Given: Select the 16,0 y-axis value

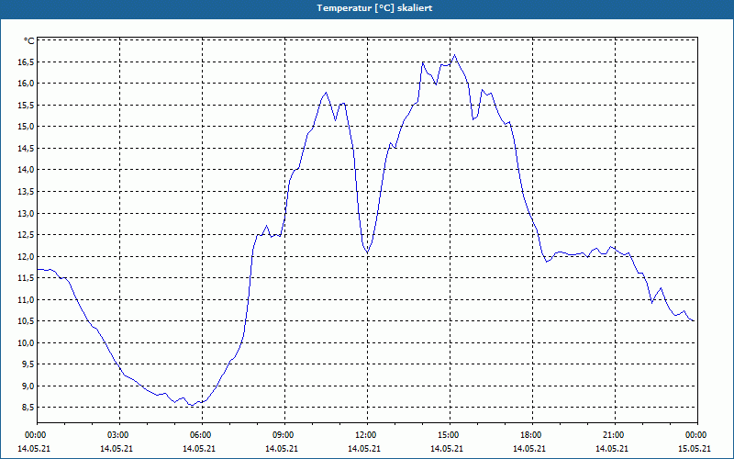Looking at the screenshot, I should click(26, 84).
